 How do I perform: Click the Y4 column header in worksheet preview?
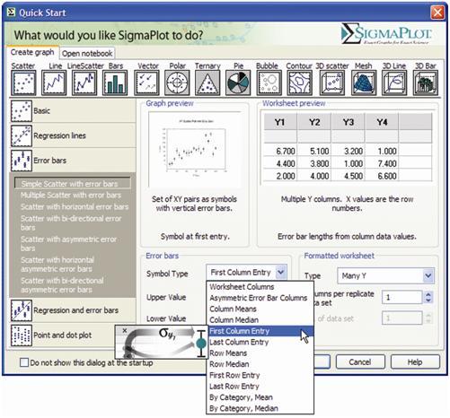click(382, 122)
